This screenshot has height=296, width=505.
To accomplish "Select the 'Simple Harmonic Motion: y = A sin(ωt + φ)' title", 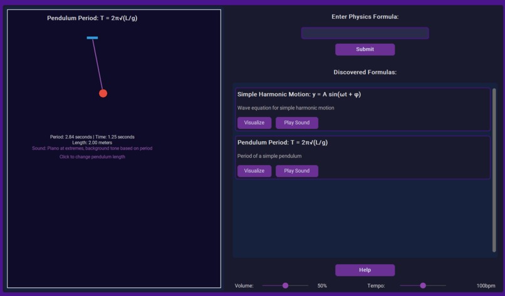I will point(299,94).
